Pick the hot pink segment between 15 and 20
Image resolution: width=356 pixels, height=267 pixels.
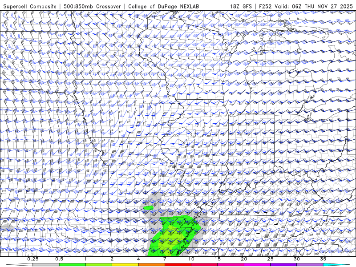coord(231,265)
